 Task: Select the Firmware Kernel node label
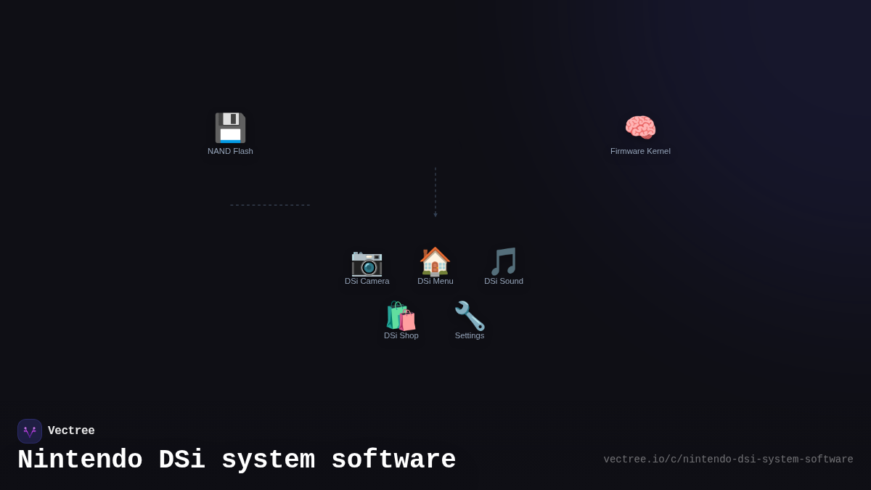640,151
